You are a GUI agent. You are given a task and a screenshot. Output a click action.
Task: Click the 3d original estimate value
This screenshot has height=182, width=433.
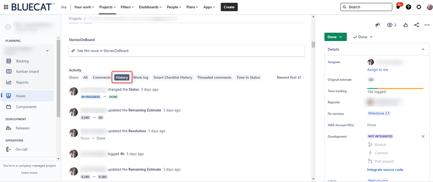point(371,80)
